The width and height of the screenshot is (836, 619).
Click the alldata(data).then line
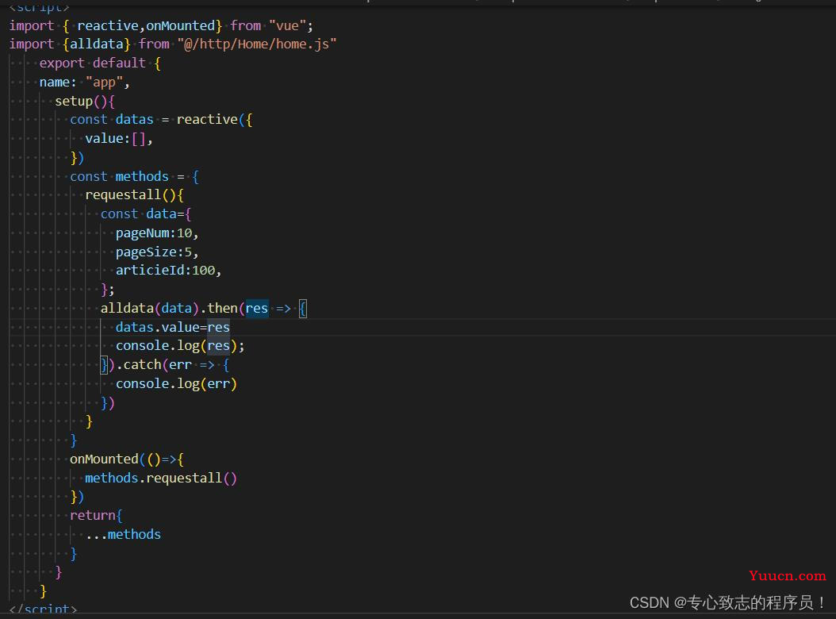point(204,309)
